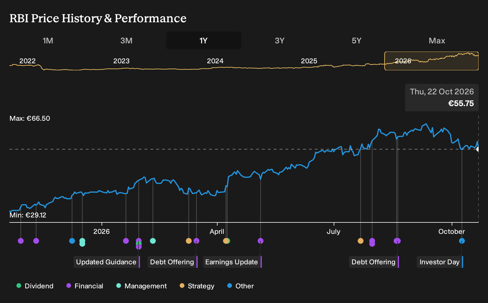Viewport: 488px width, 303px height.
Task: Click the orange Strategy marker just after April
Action: (226, 241)
